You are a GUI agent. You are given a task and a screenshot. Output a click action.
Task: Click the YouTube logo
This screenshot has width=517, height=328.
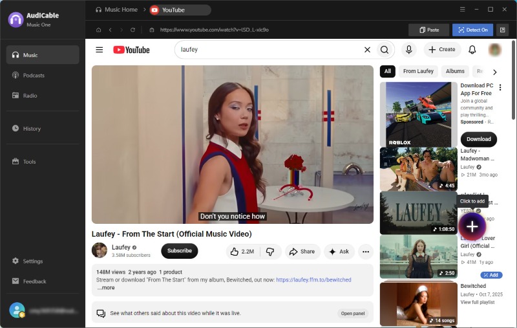[x=131, y=50]
